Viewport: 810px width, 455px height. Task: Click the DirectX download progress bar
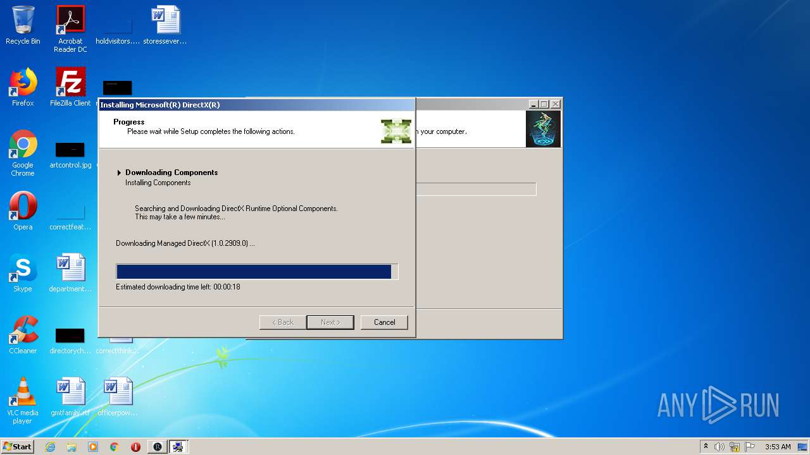click(x=257, y=272)
